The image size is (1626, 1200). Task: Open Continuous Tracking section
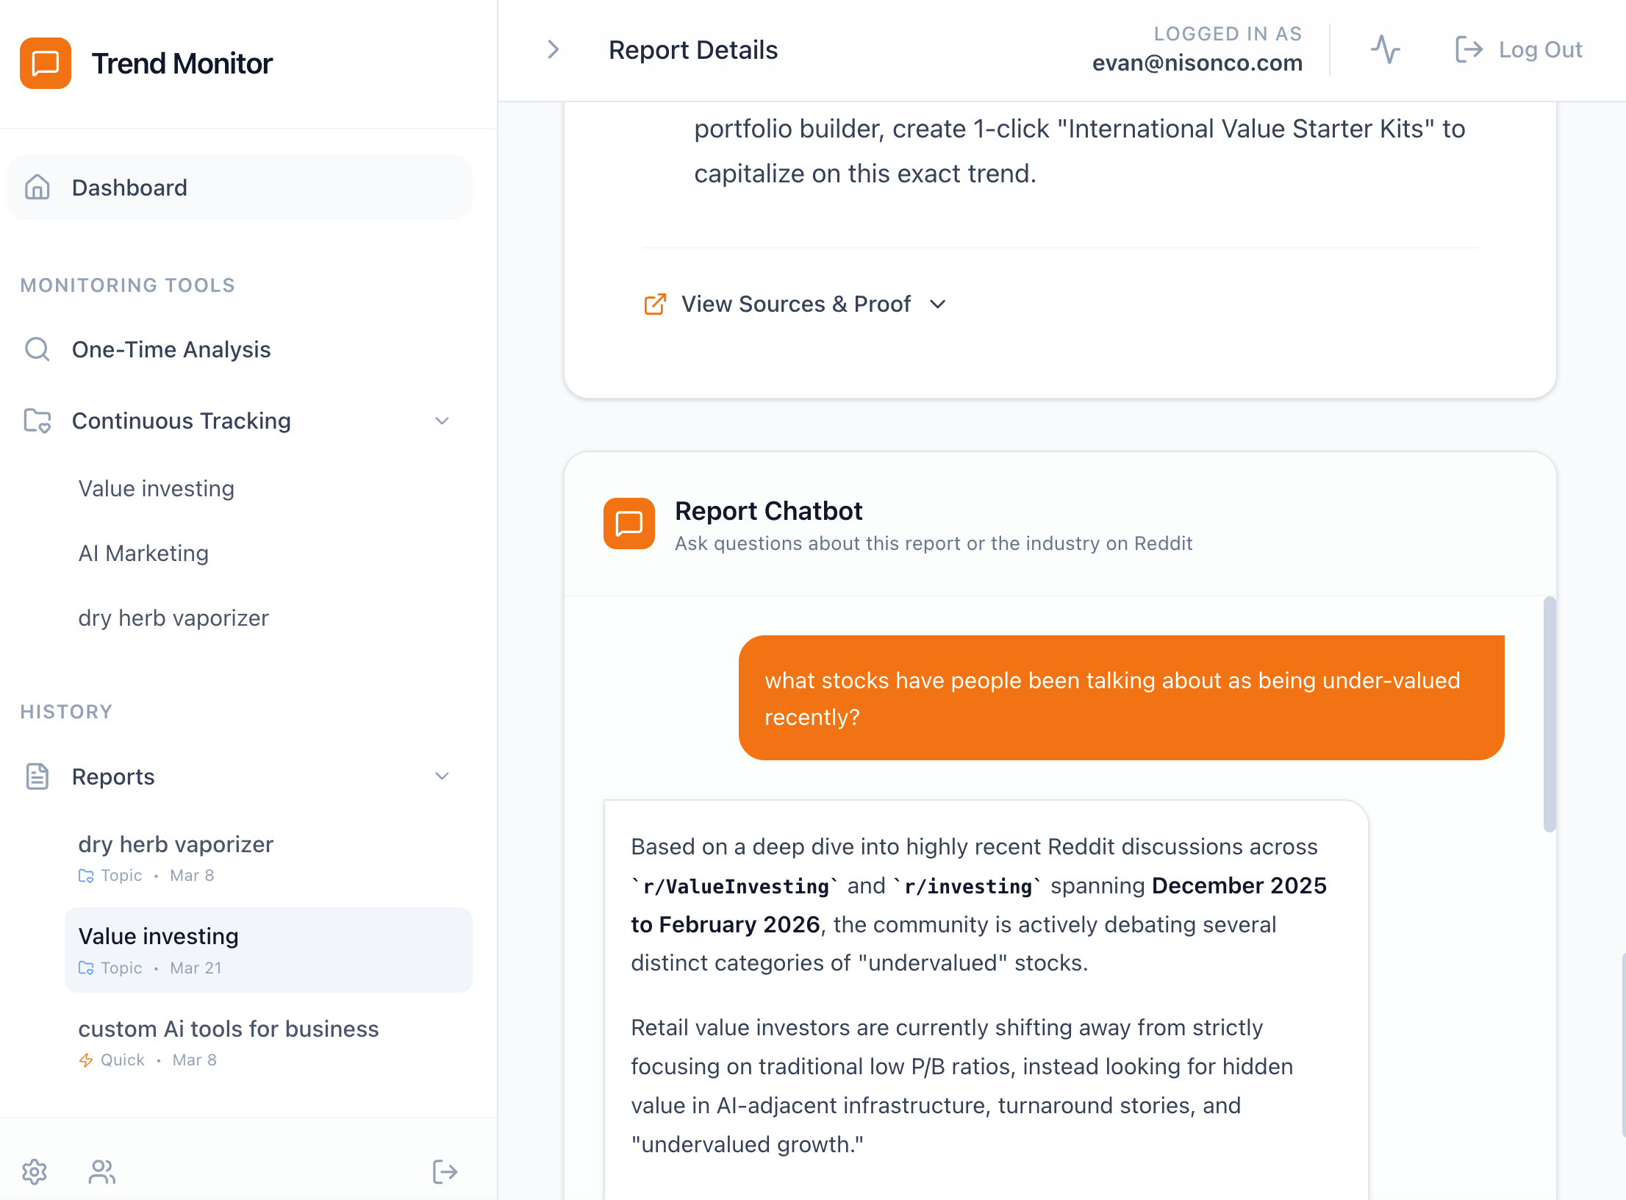coord(240,421)
